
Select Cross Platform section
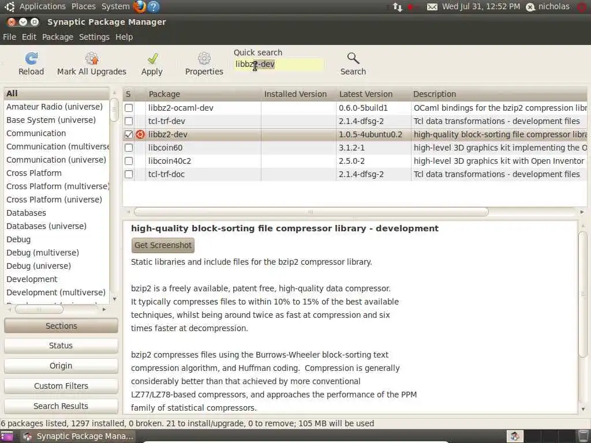pyautogui.click(x=57, y=173)
